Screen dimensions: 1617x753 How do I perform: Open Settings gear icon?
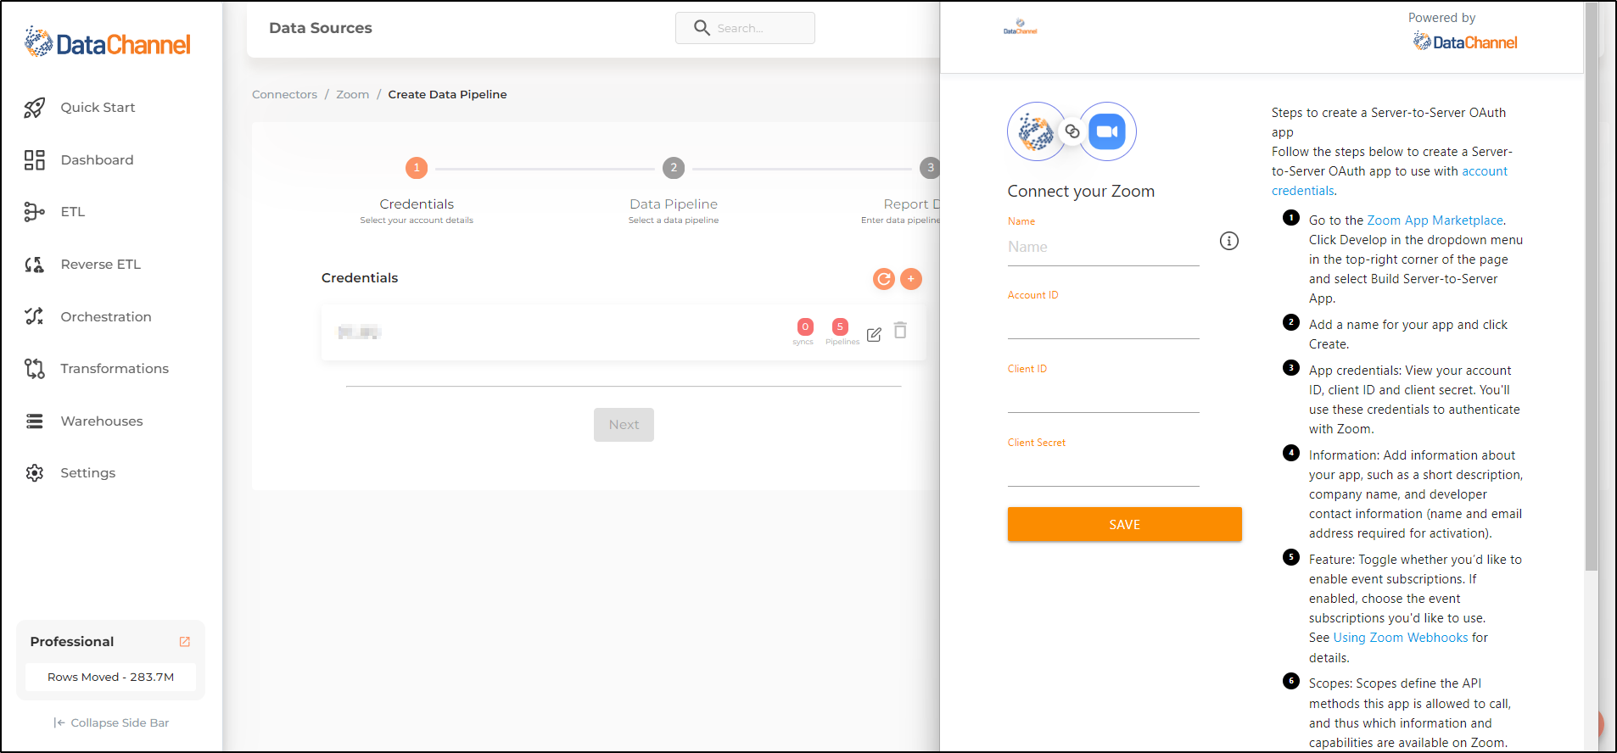click(34, 473)
